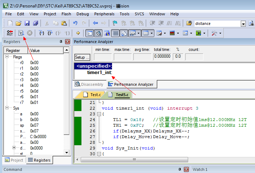Open the Symbols Window icon

pos(107,33)
